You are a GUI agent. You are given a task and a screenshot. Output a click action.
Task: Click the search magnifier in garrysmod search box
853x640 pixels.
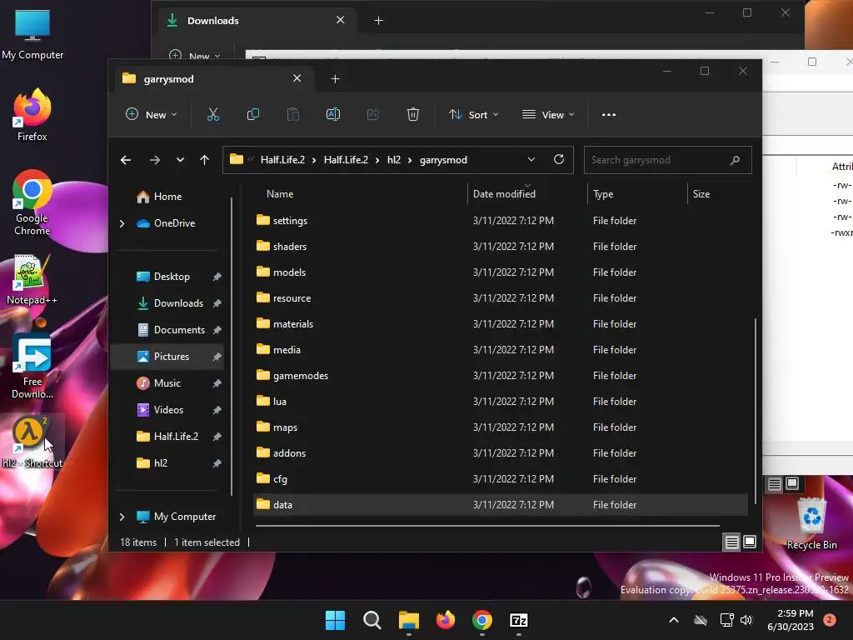[735, 160]
